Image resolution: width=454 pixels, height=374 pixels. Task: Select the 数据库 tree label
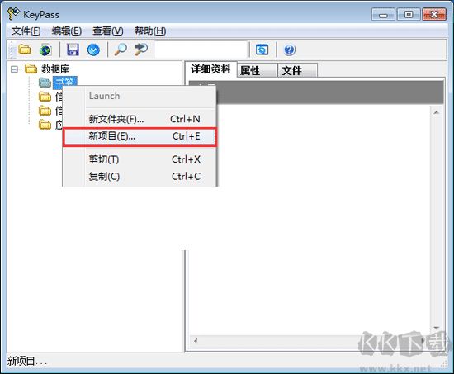55,69
